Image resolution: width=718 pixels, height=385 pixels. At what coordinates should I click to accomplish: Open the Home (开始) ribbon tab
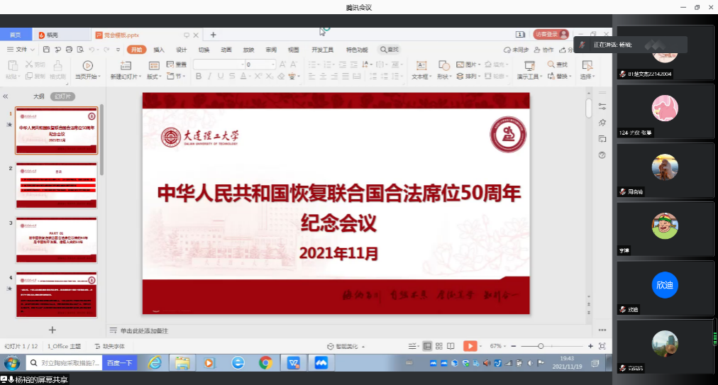coord(136,50)
